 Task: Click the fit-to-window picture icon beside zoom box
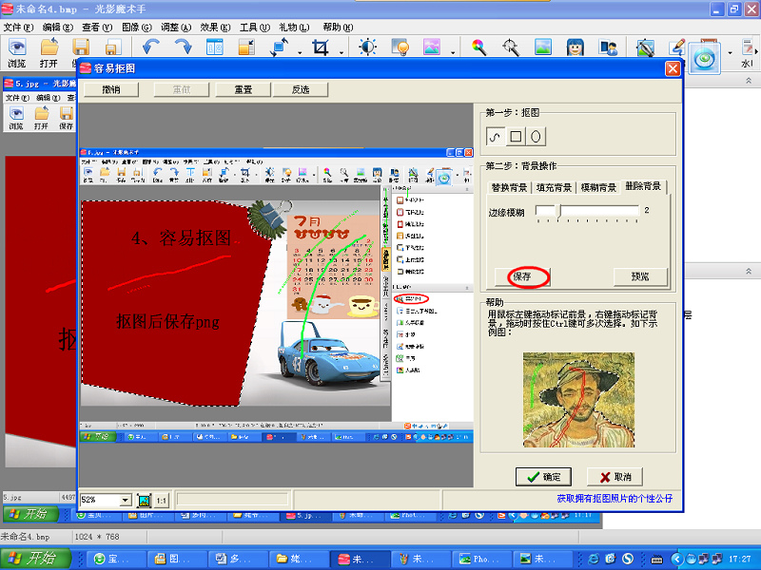tap(145, 501)
